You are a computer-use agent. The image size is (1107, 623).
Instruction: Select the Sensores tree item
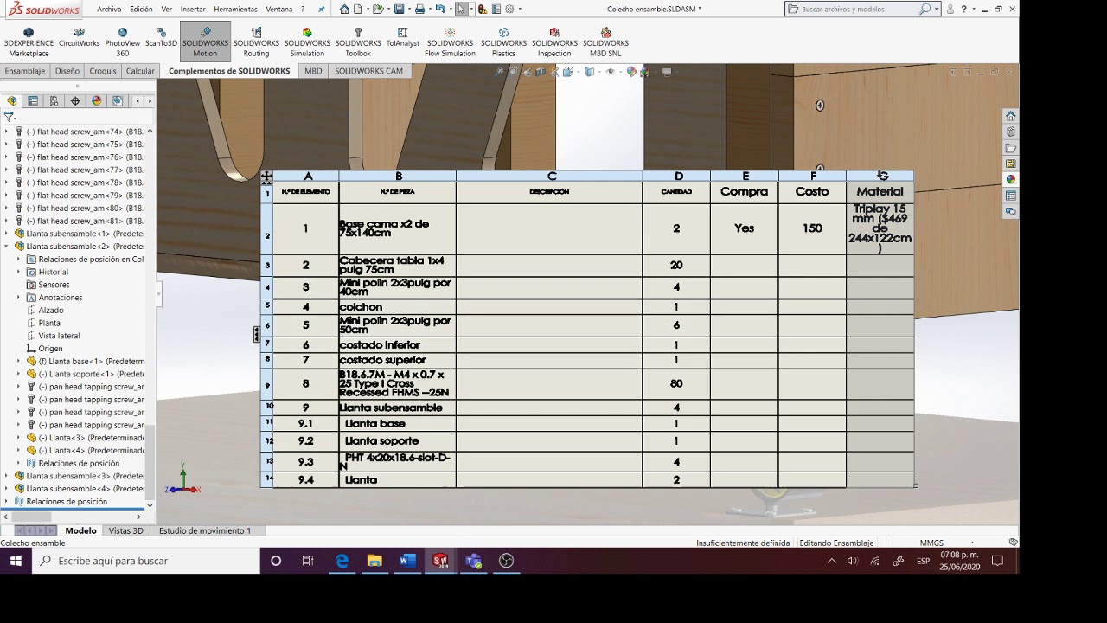(x=54, y=285)
